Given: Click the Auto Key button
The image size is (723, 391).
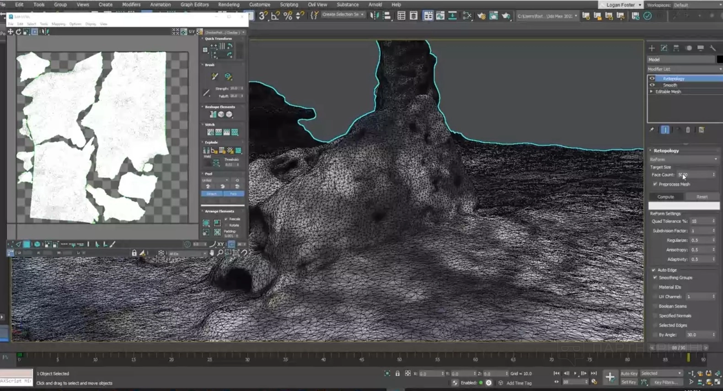Looking at the screenshot, I should [x=629, y=374].
